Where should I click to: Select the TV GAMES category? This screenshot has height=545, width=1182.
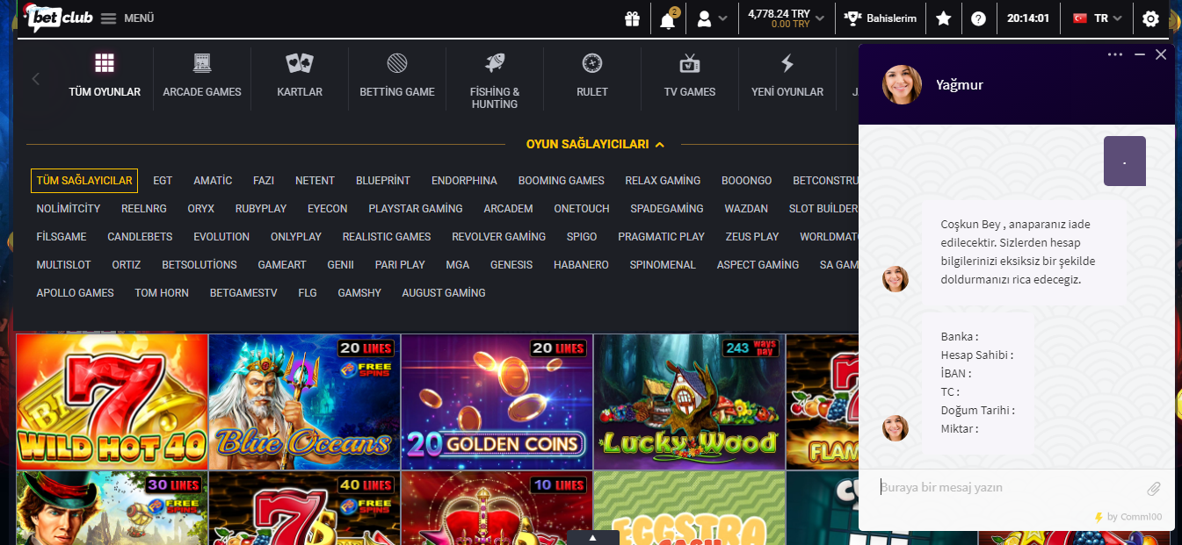point(690,75)
